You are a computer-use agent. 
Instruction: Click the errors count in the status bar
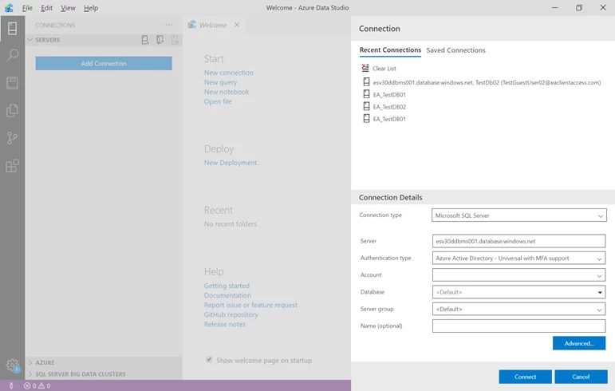[30, 386]
